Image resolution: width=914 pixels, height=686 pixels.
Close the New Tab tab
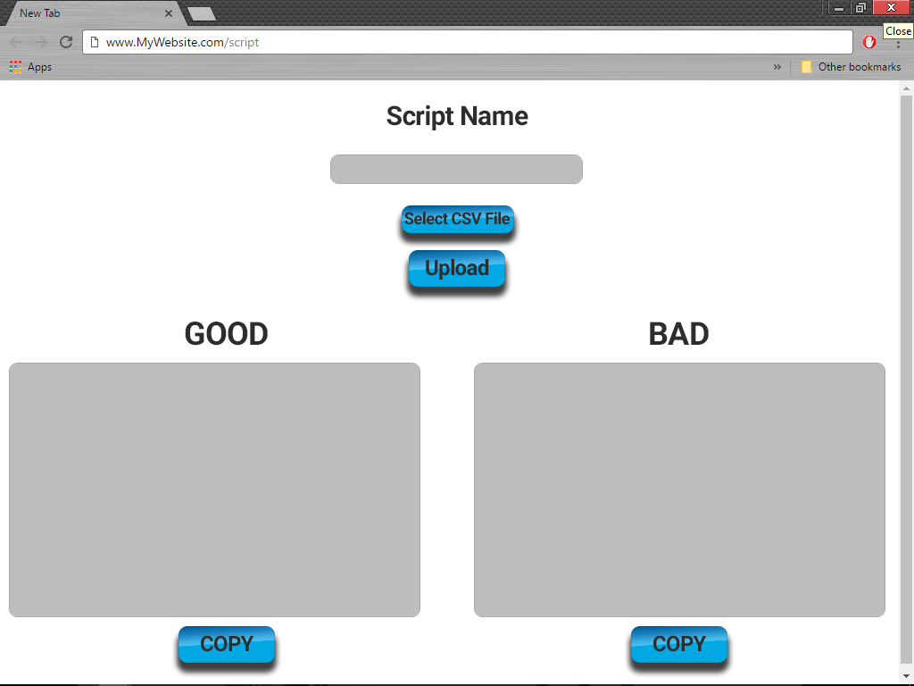(169, 13)
